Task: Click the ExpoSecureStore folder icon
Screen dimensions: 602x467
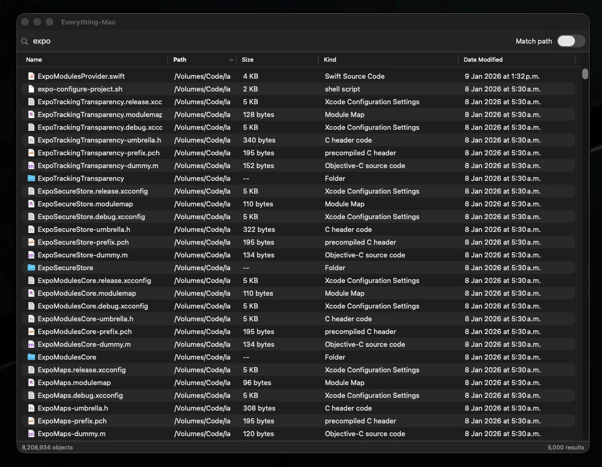Action: (x=31, y=268)
